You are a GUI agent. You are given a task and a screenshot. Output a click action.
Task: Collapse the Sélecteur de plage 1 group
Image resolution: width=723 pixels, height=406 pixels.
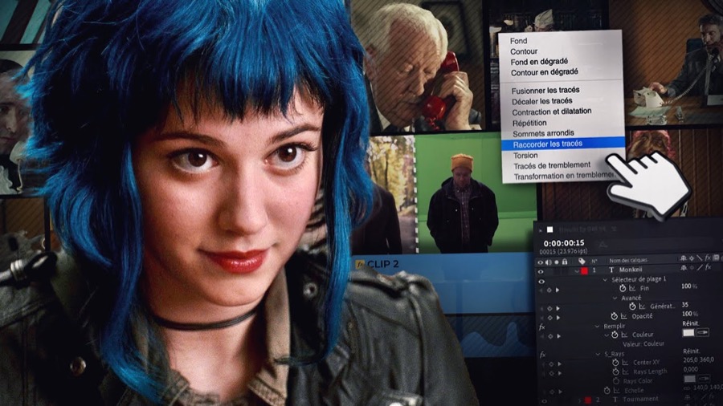(x=605, y=280)
